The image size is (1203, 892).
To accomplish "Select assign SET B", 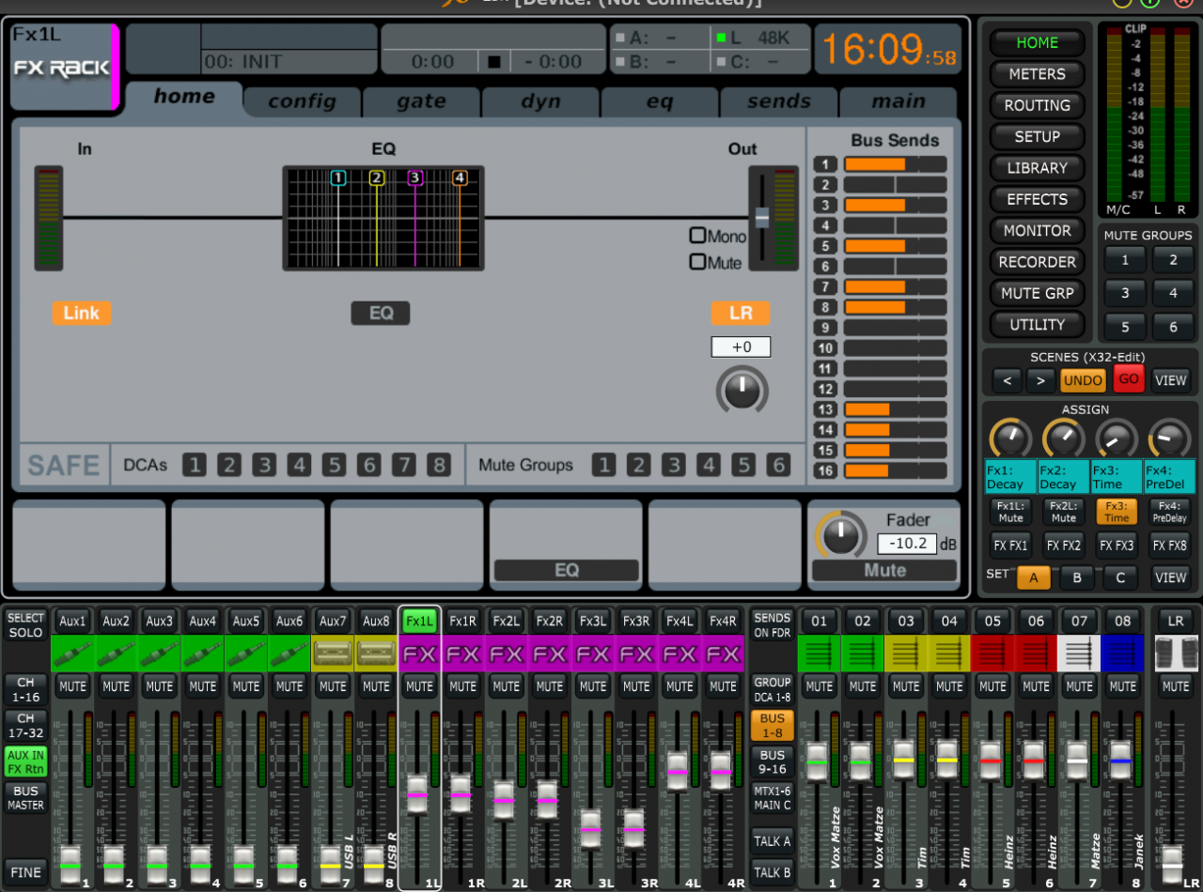I will pyautogui.click(x=1077, y=577).
